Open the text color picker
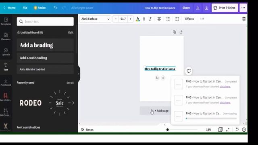 [138, 19]
